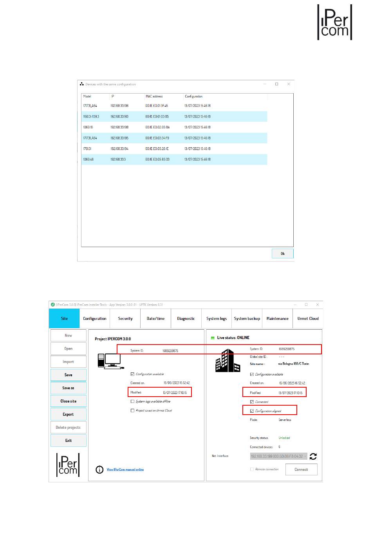This screenshot has height=547, width=372.
Task: Click the green Live status indicator
Action: [x=213, y=338]
